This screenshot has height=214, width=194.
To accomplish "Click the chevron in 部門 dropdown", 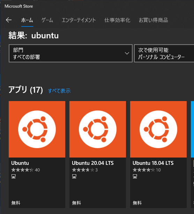I will point(127,53).
